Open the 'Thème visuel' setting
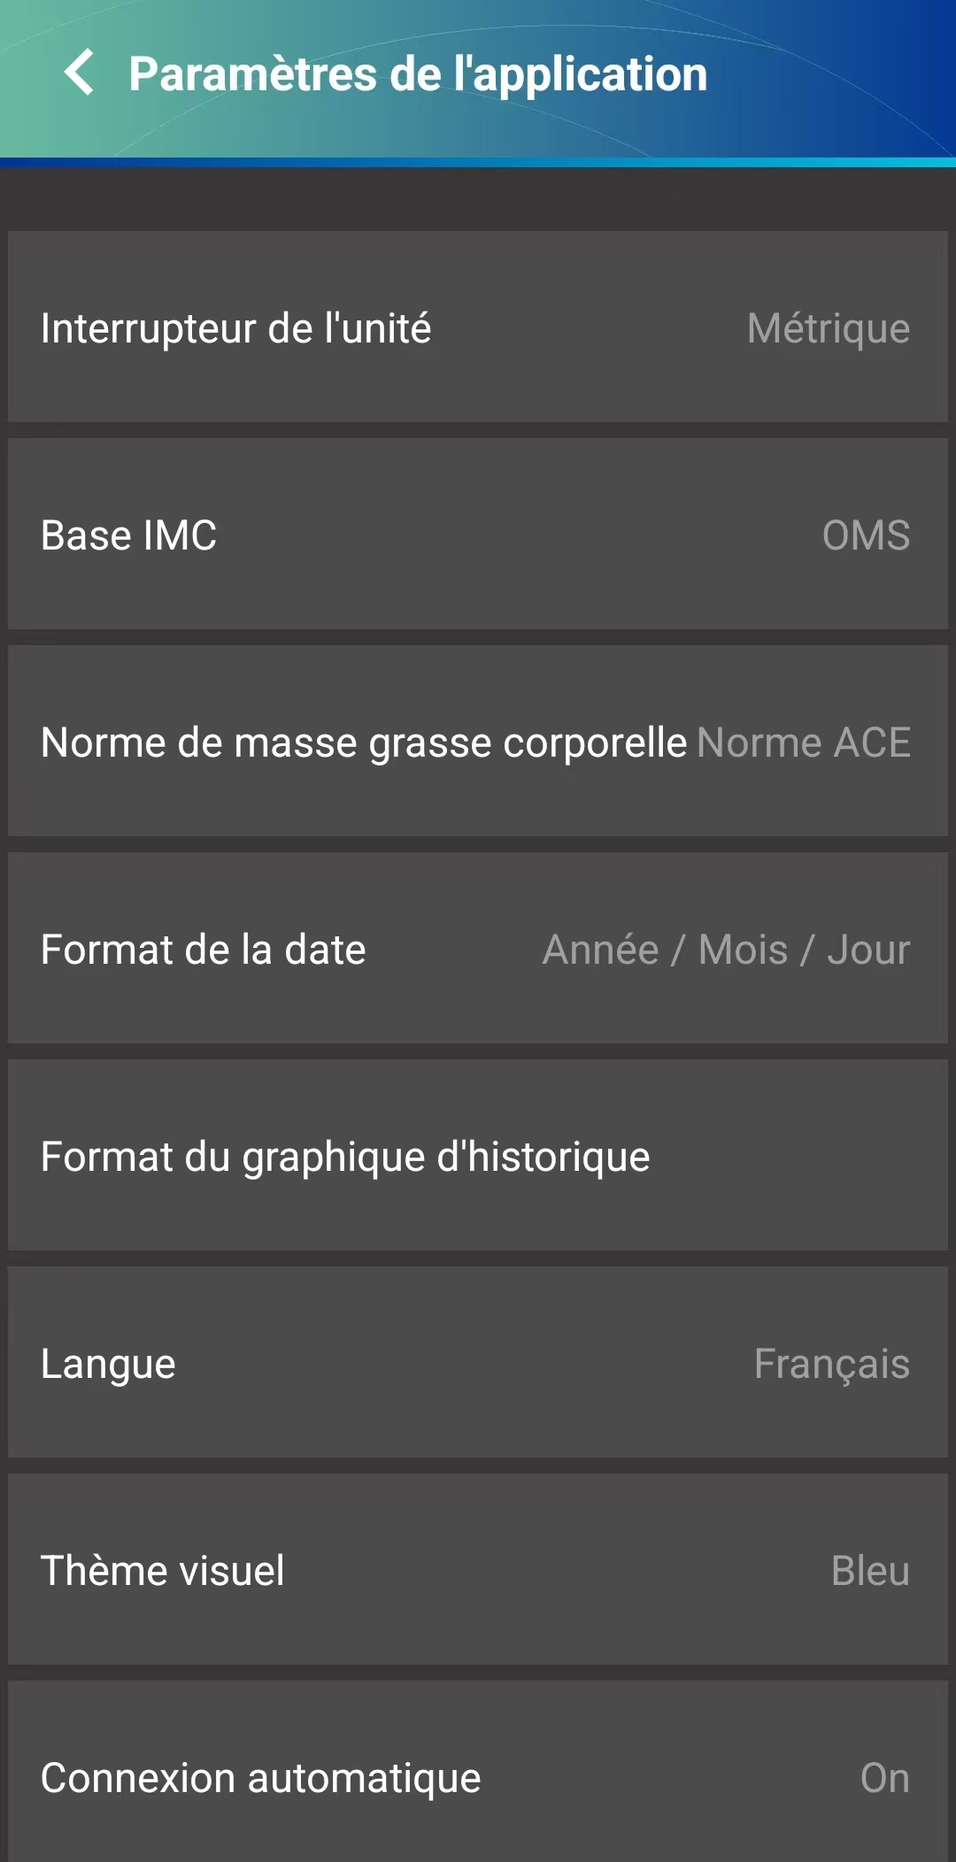Image resolution: width=956 pixels, height=1862 pixels. click(x=163, y=1571)
